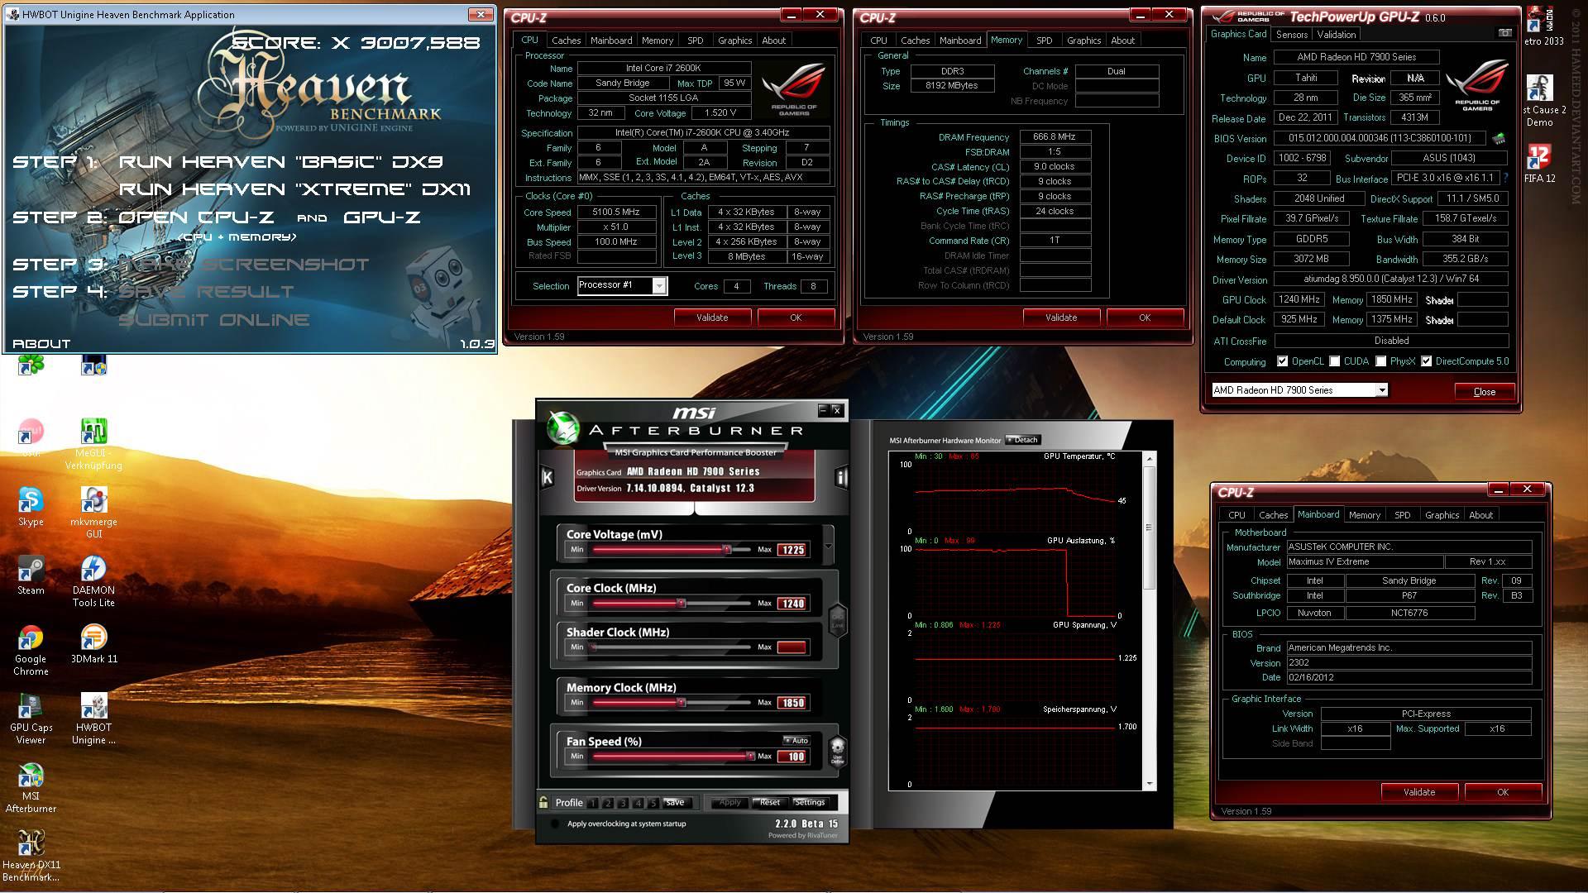Toggle the DirectCompute 5.0 checkbox
Viewport: 1588px width, 893px height.
(x=1426, y=361)
